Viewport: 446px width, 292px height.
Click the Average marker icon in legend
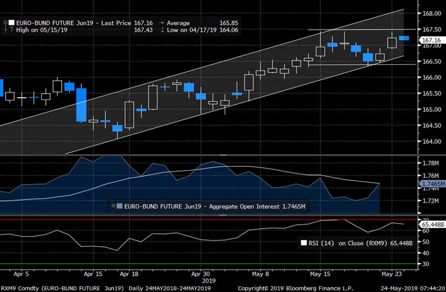[162, 23]
